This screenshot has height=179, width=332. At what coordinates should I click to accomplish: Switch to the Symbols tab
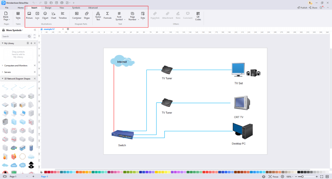pos(76,8)
